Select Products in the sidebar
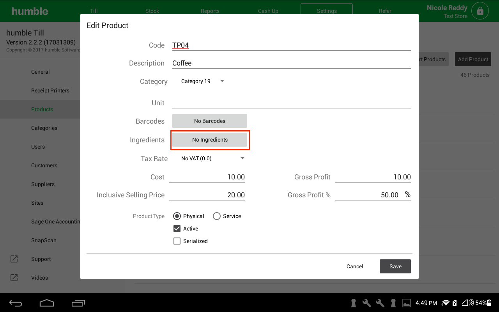Image resolution: width=499 pixels, height=312 pixels. 40,109
